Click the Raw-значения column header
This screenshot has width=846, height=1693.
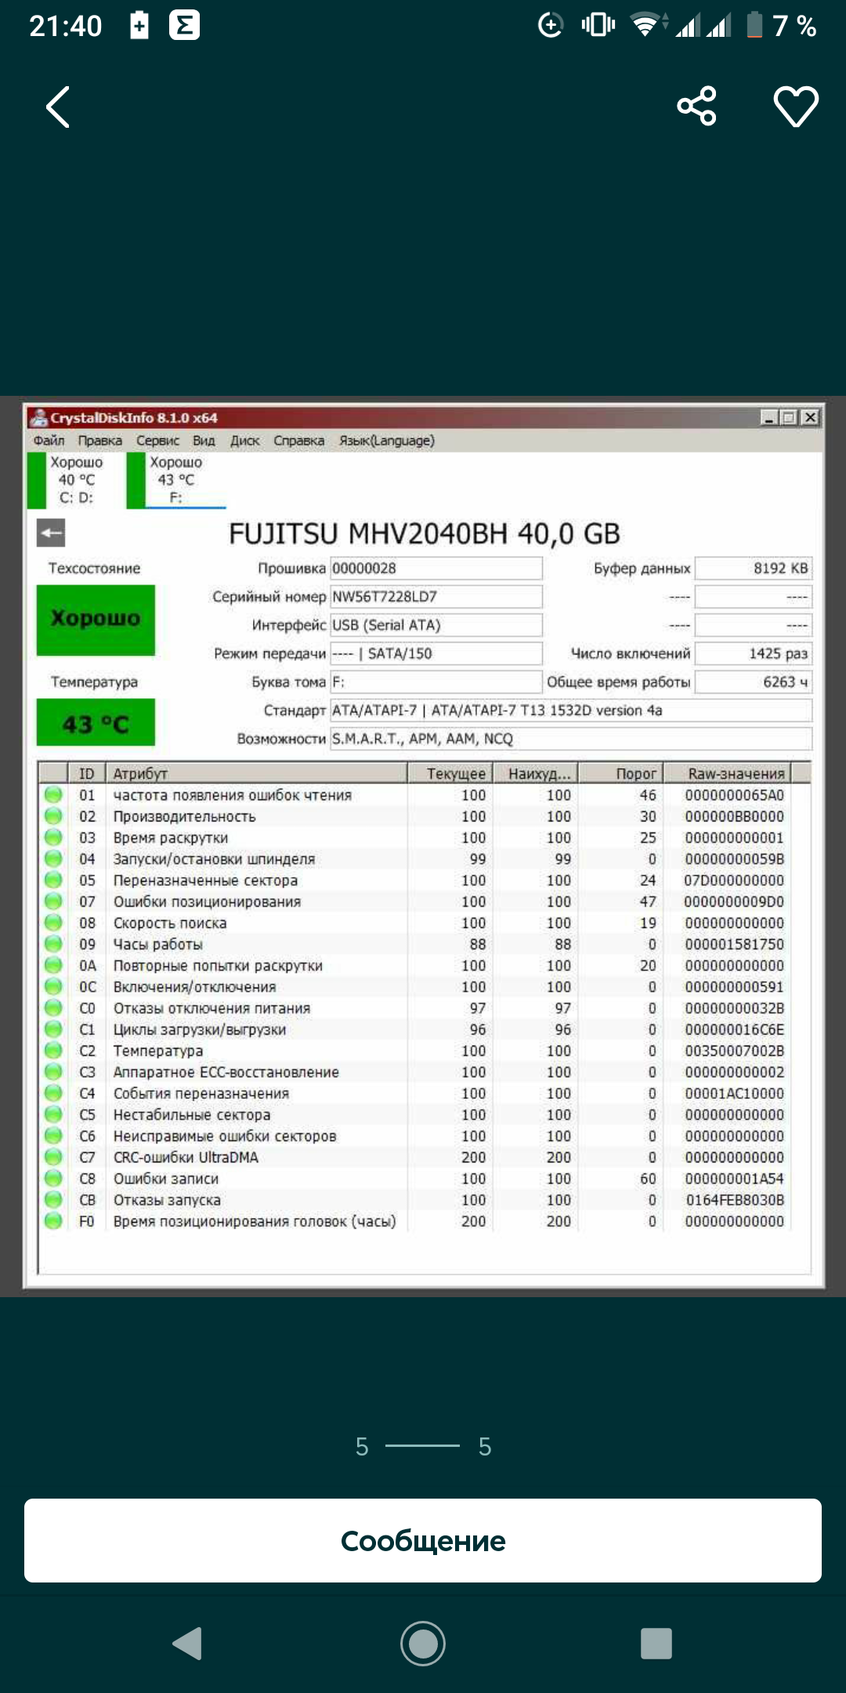pyautogui.click(x=728, y=774)
